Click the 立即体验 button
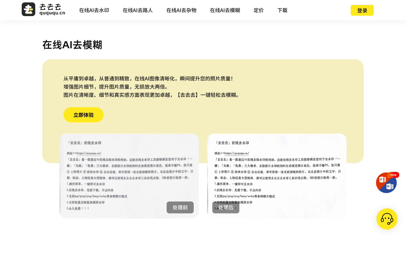Screen dimensions: 406x254 point(83,115)
